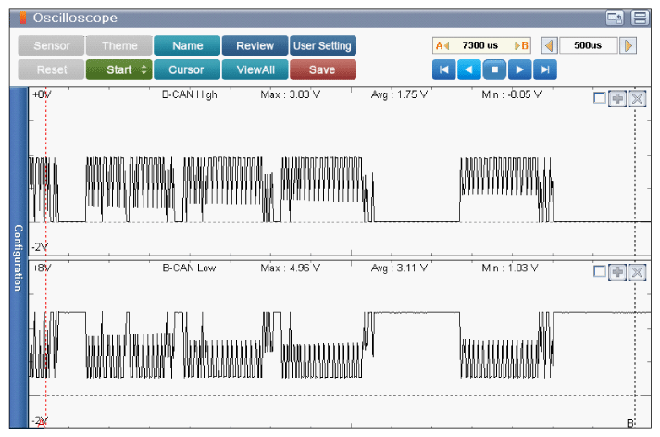Tick the B-CAN High channel checkbox
Viewport: 660px width, 437px height.
click(x=600, y=99)
